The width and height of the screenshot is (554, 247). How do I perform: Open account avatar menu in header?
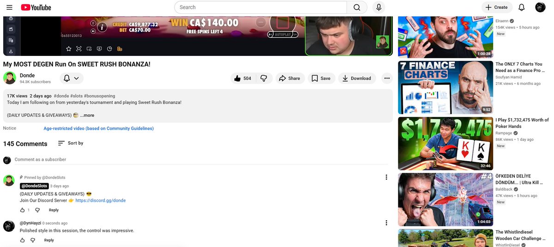[540, 7]
